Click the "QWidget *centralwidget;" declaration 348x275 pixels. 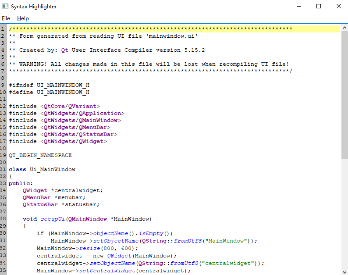tap(63, 191)
